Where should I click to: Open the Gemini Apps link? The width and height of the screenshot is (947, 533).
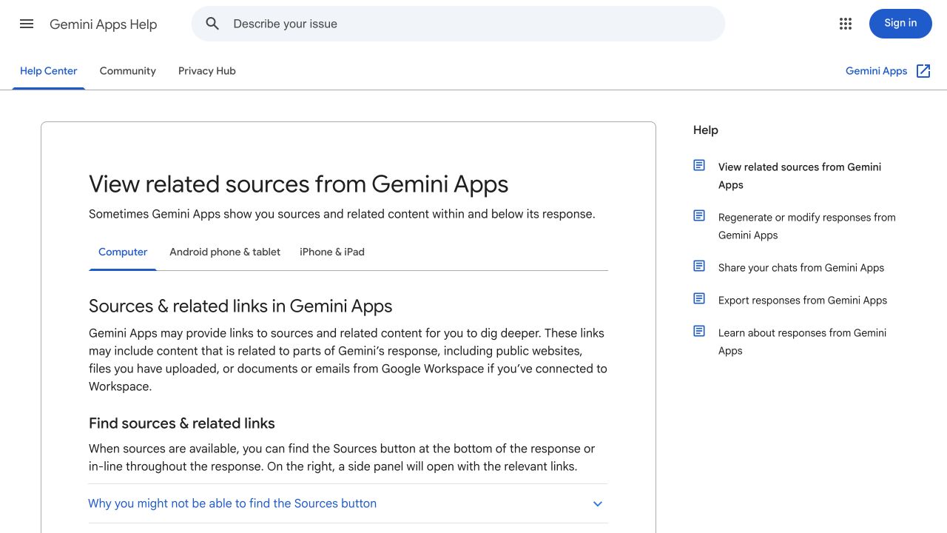click(877, 71)
